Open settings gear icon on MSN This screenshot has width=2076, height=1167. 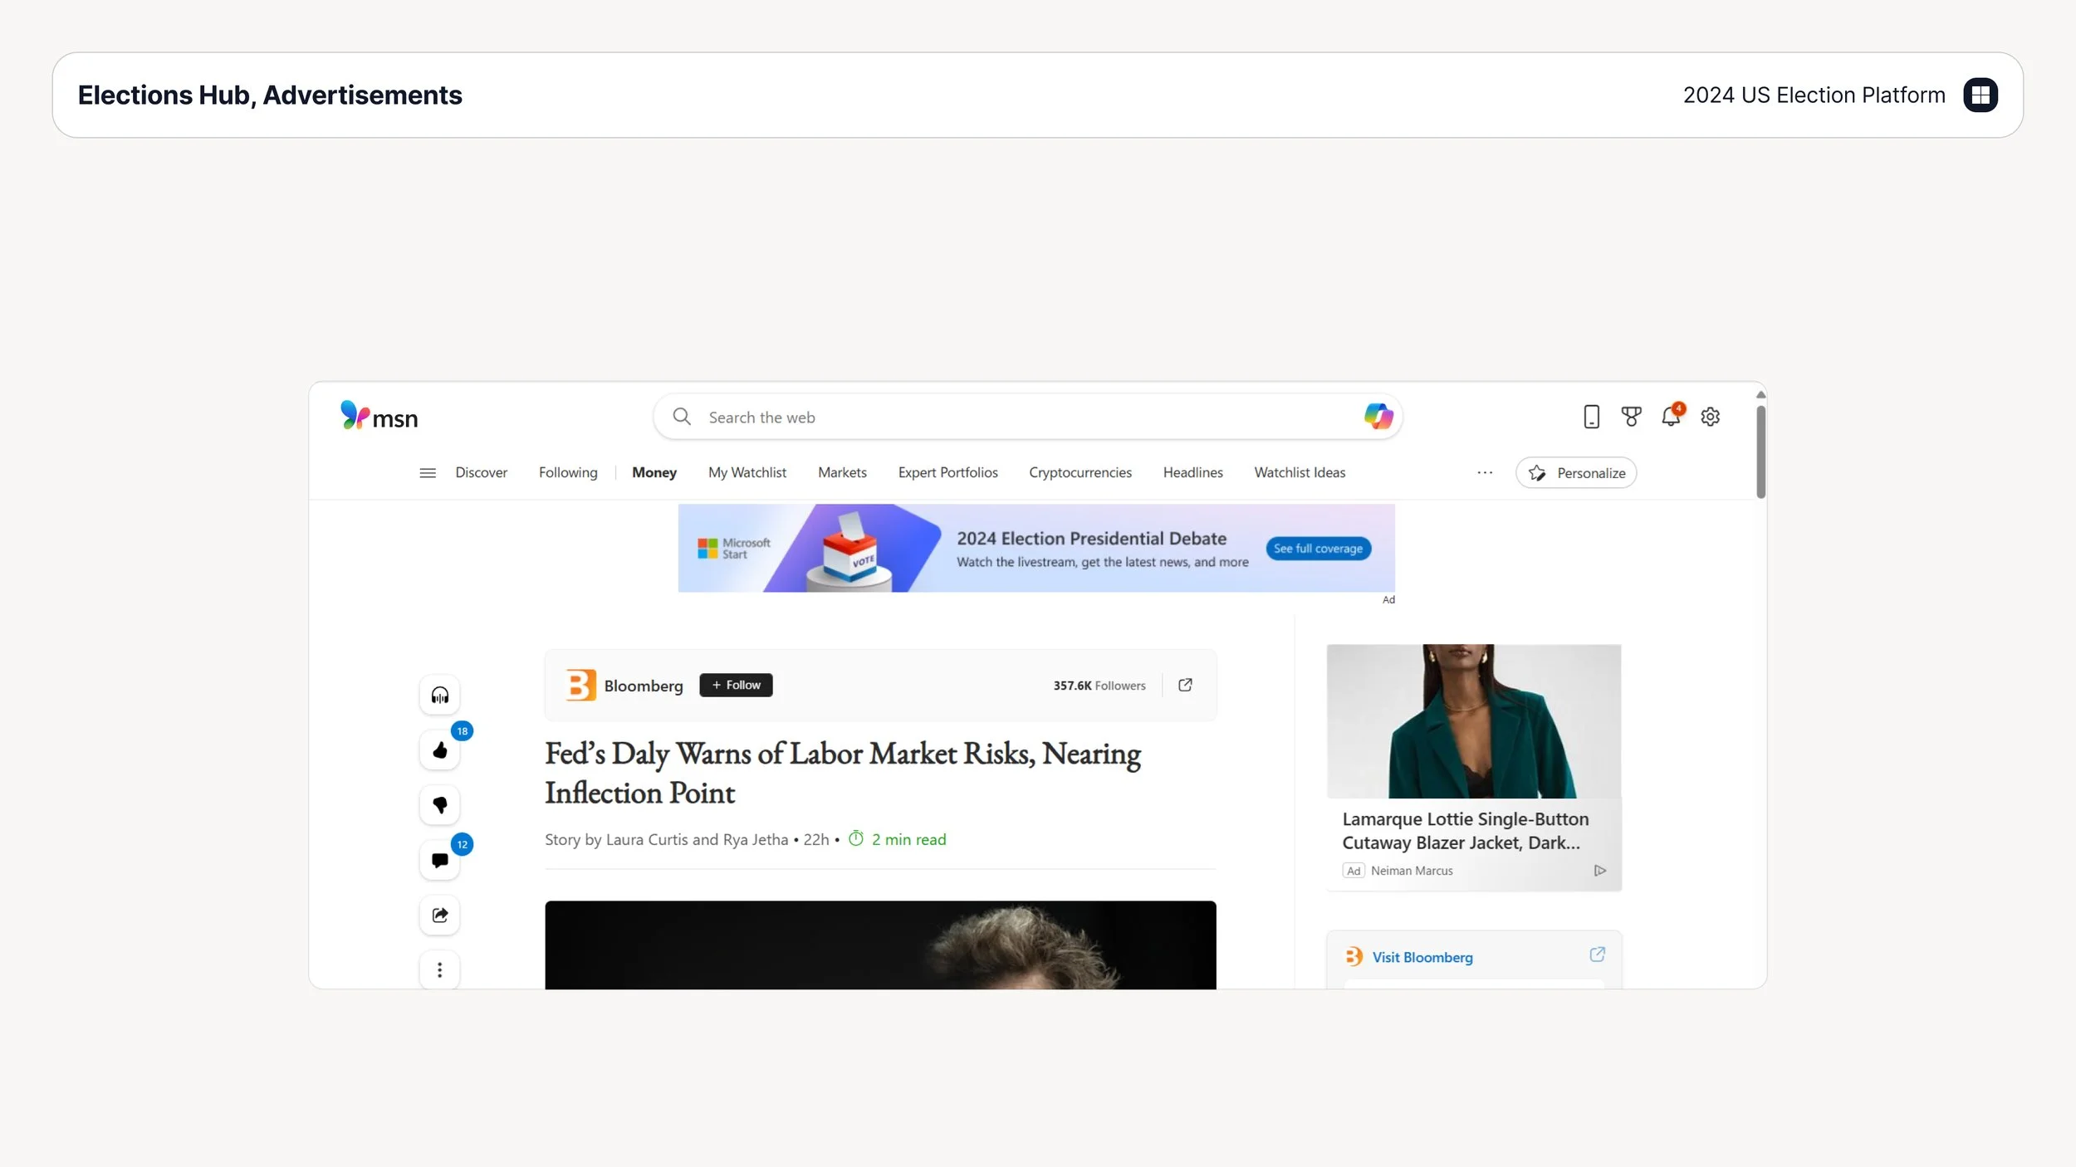click(x=1710, y=417)
